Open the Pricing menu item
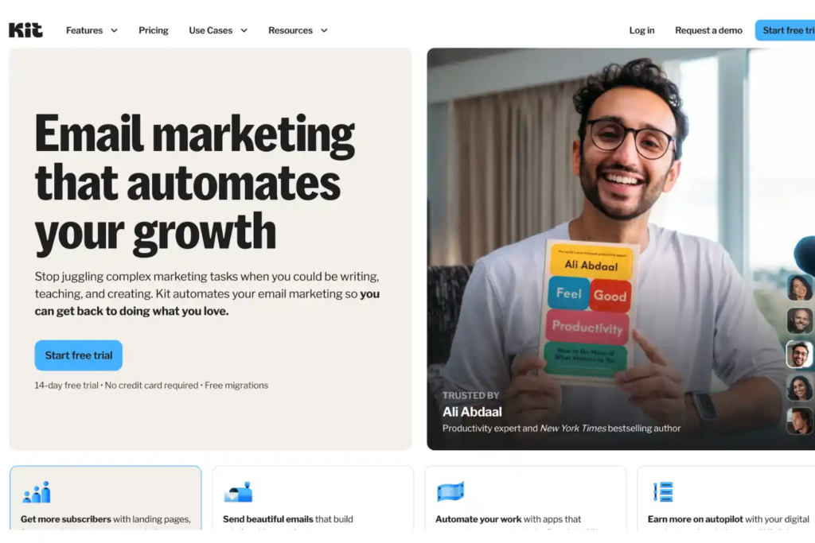 click(x=154, y=31)
